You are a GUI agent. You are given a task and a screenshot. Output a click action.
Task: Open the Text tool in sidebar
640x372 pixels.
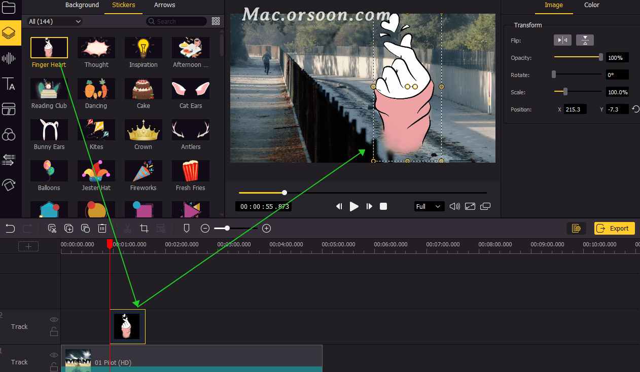click(9, 84)
